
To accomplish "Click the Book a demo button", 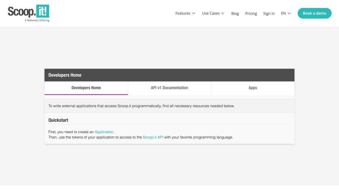I will tap(315, 13).
